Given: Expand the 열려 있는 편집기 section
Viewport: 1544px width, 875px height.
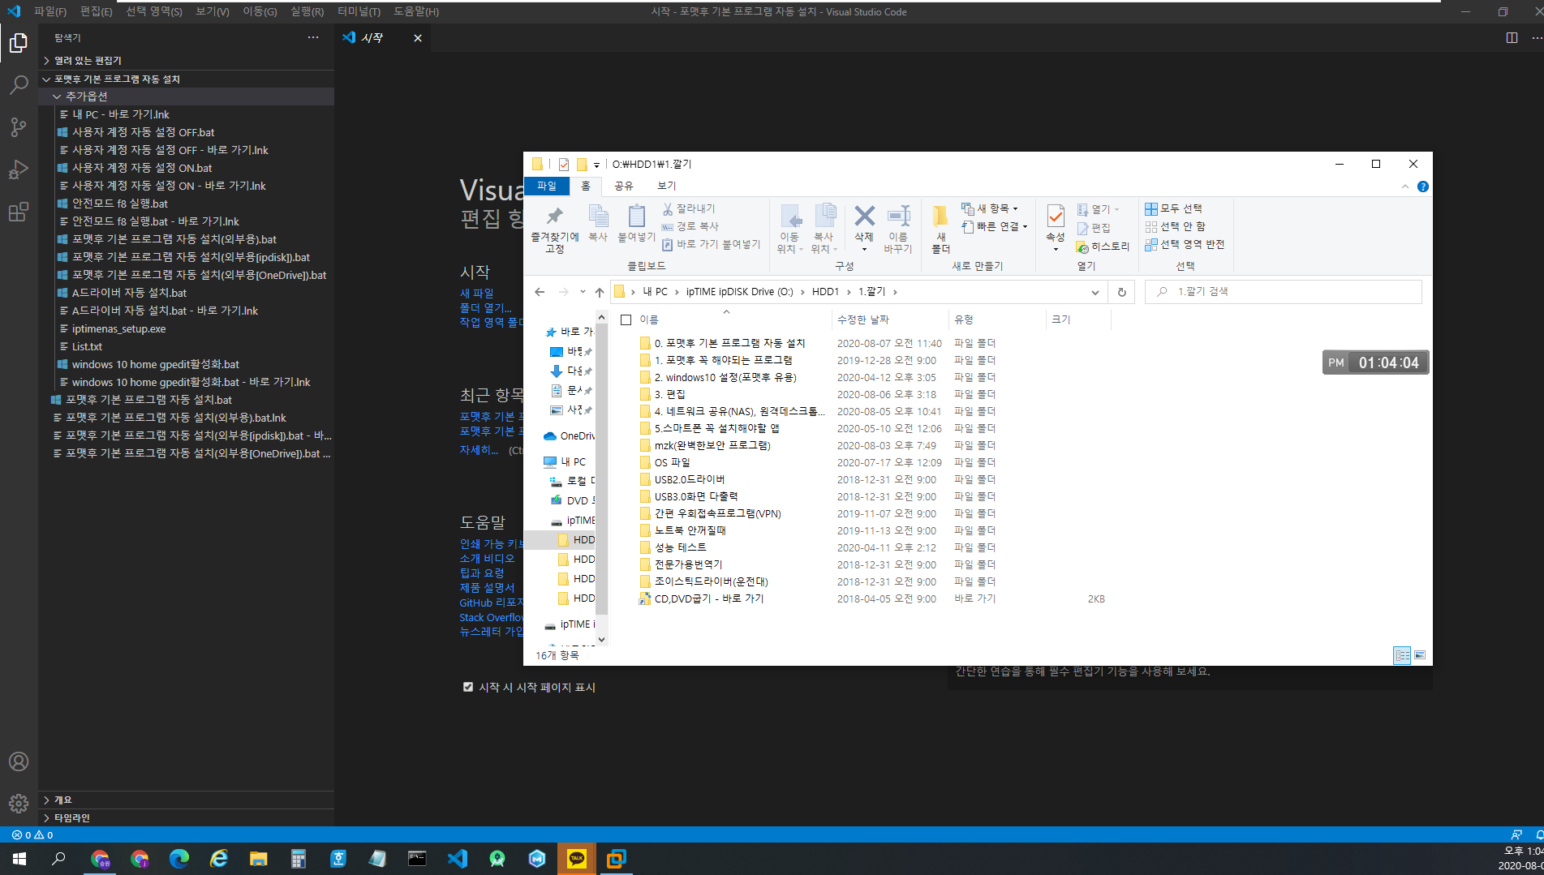Looking at the screenshot, I should coord(47,61).
